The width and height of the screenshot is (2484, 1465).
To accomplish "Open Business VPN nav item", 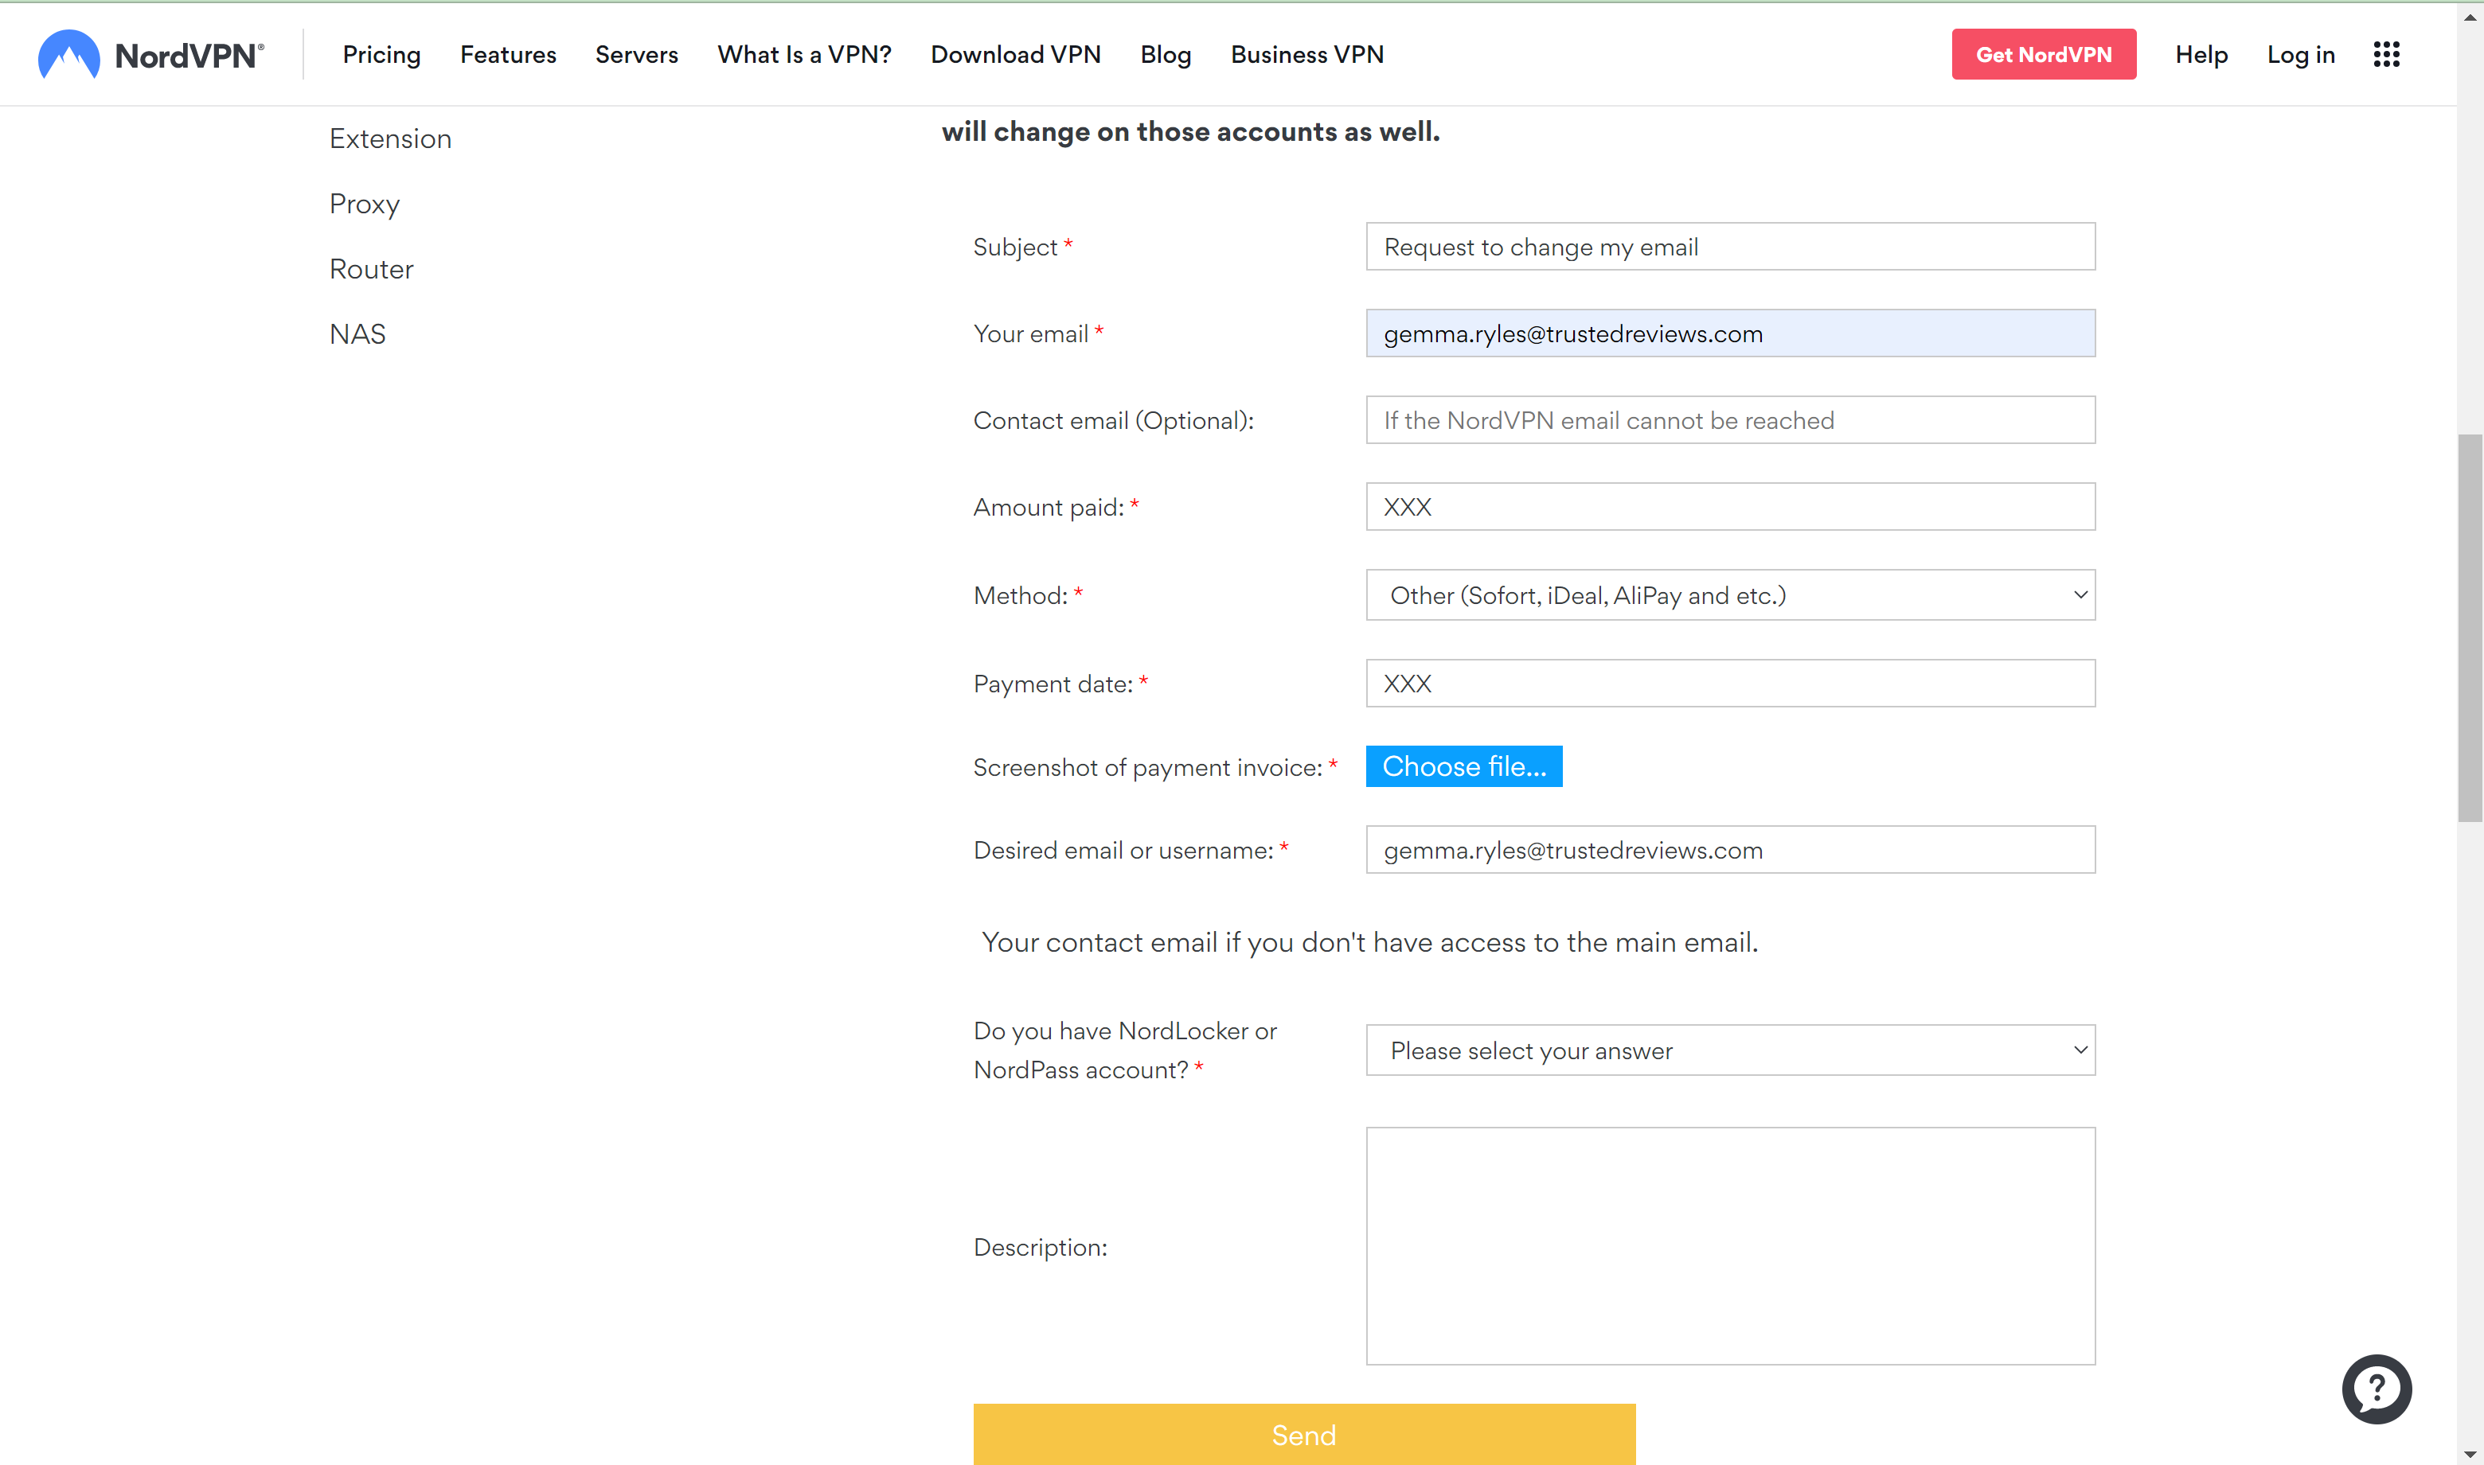I will (x=1306, y=54).
